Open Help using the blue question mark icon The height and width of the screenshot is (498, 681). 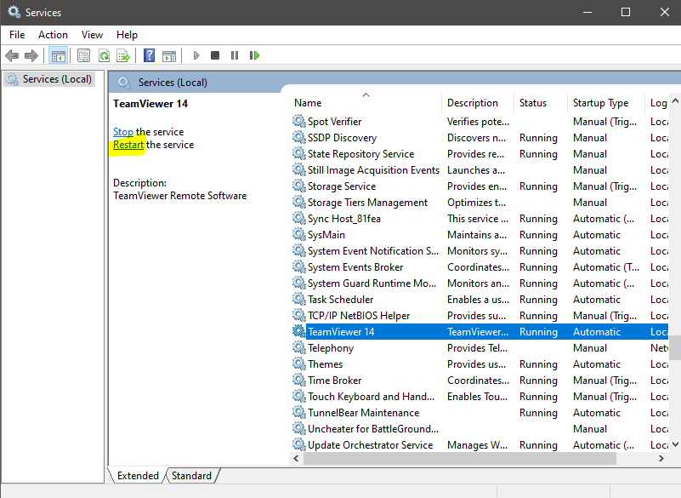click(148, 54)
